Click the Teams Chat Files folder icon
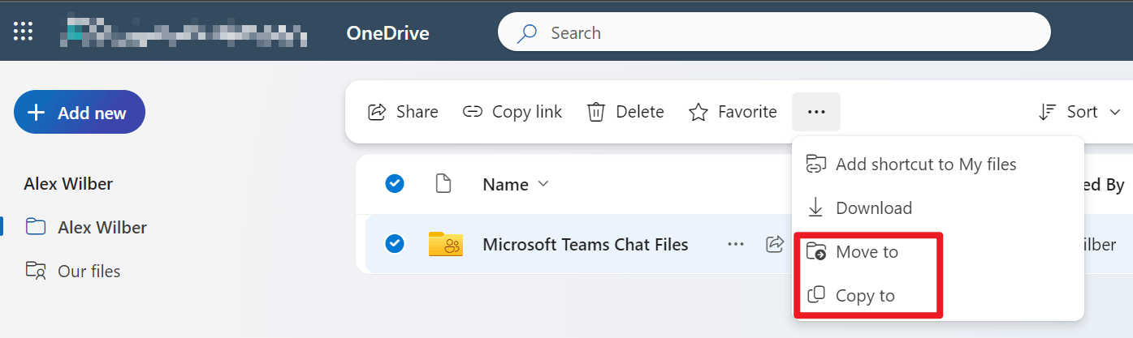The image size is (1133, 338). (446, 244)
